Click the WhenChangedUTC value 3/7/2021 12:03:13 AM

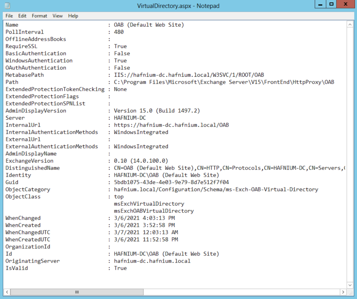point(146,232)
